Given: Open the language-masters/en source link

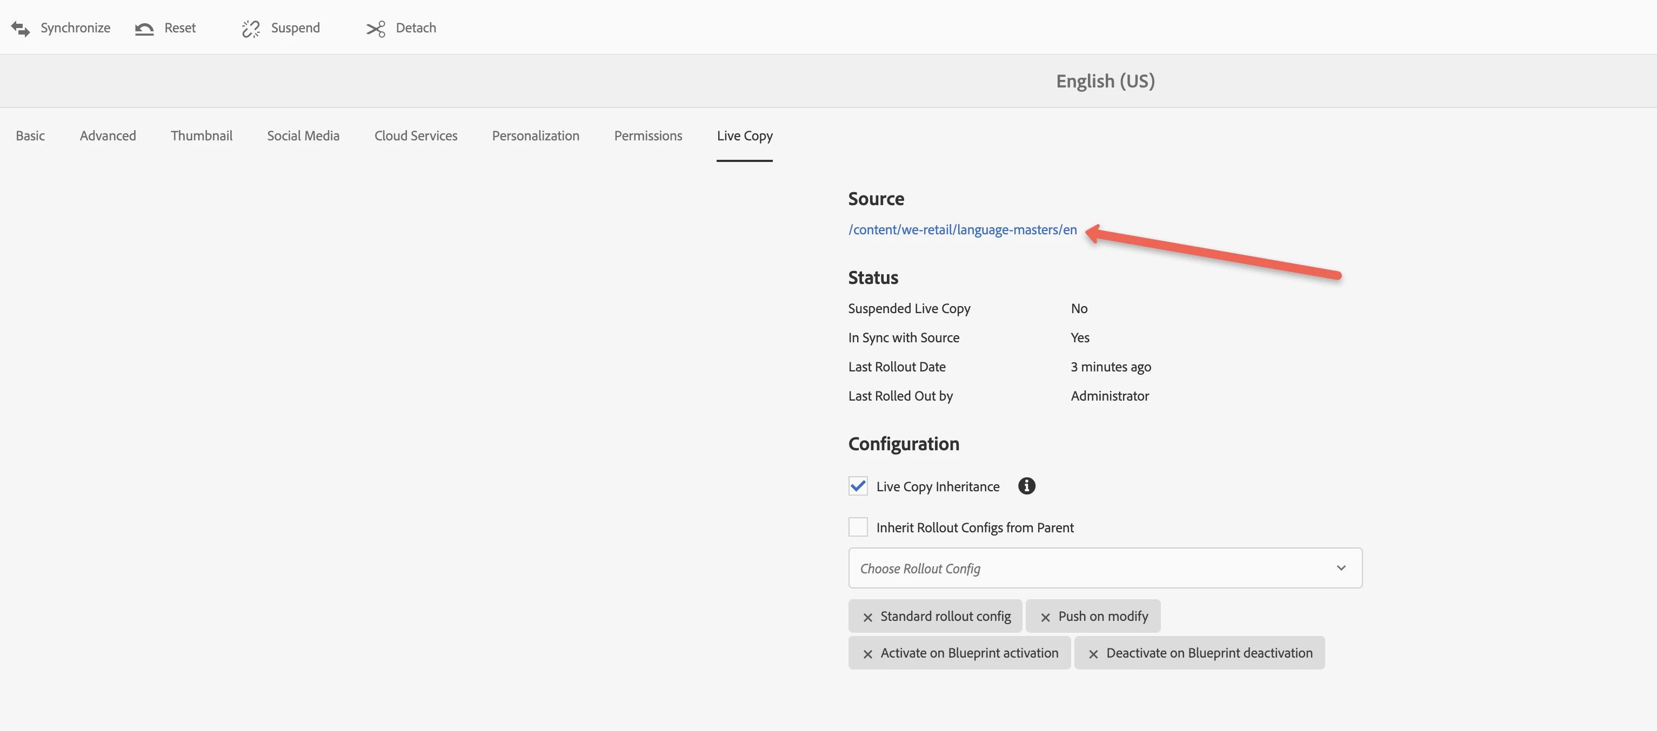Looking at the screenshot, I should pyautogui.click(x=963, y=230).
